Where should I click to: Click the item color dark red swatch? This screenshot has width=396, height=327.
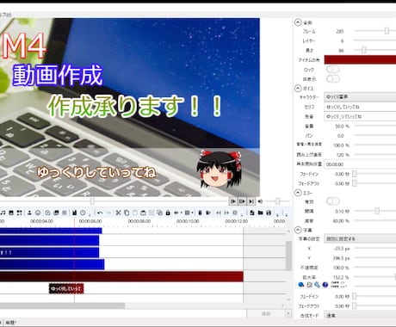click(360, 59)
